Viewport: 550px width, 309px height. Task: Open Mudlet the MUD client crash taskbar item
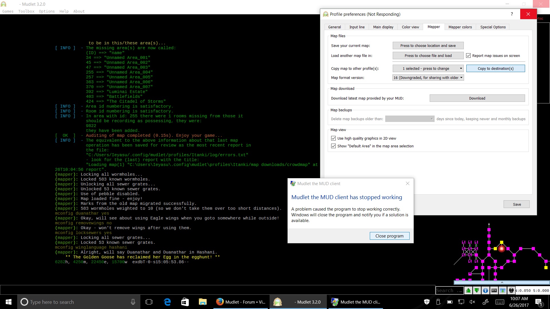click(x=356, y=302)
